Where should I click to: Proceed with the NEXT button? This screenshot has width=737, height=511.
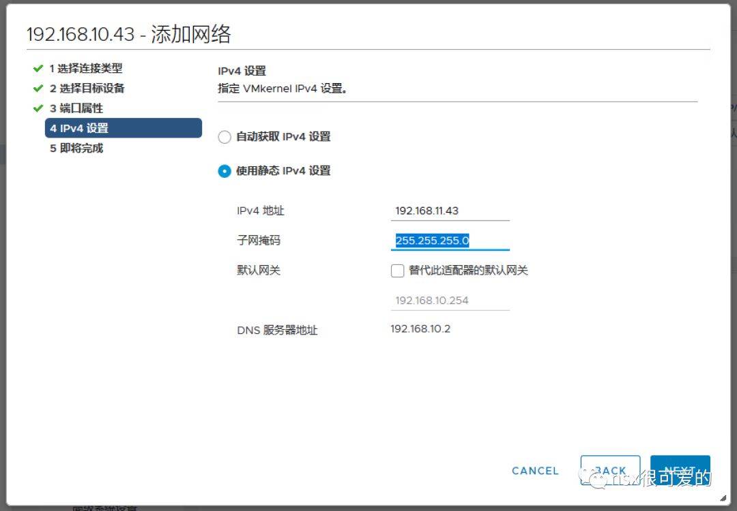(x=680, y=470)
